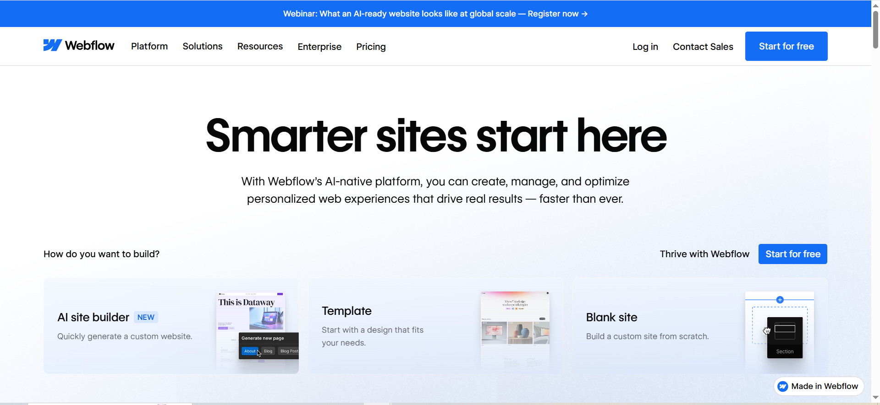This screenshot has height=405, width=880.
Task: Select the AI site builder card title
Action: click(93, 317)
